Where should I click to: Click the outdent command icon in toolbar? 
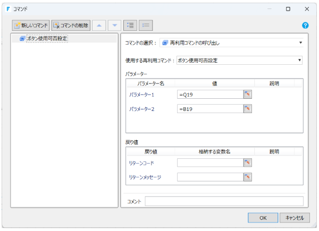(146, 25)
